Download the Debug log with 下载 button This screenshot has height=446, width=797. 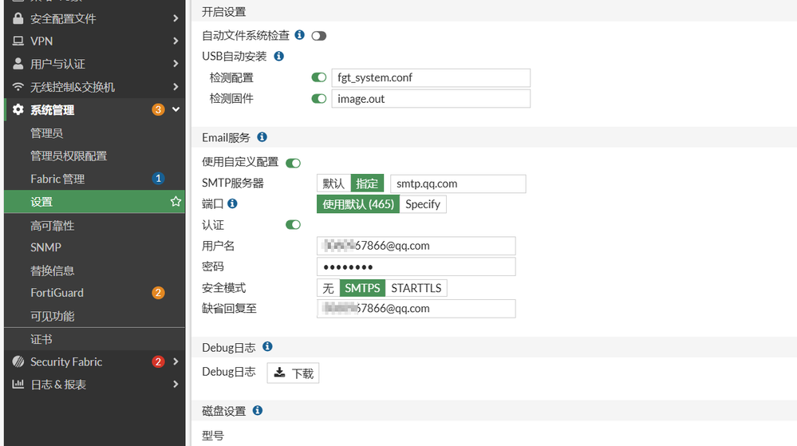(x=293, y=373)
